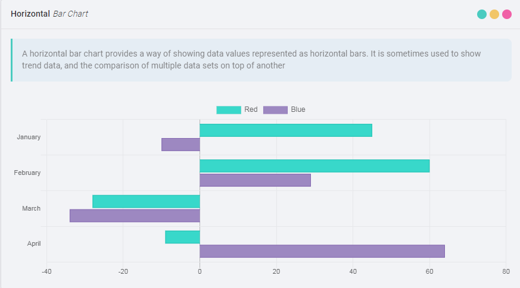The height and width of the screenshot is (288, 520).
Task: Select February's purple Blue bar
Action: tap(255, 180)
